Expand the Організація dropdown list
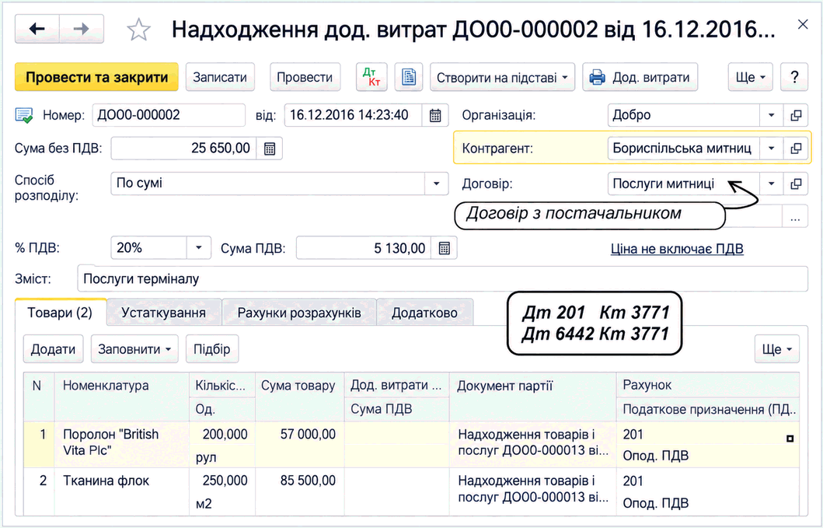 click(x=771, y=115)
